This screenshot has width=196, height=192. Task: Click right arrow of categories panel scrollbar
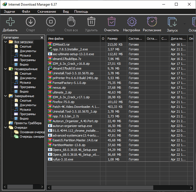pos(42,187)
